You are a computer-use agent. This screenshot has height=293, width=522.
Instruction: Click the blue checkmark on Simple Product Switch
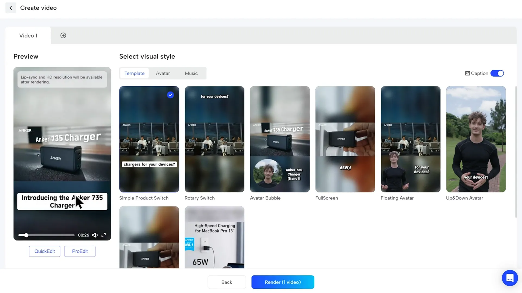[170, 95]
